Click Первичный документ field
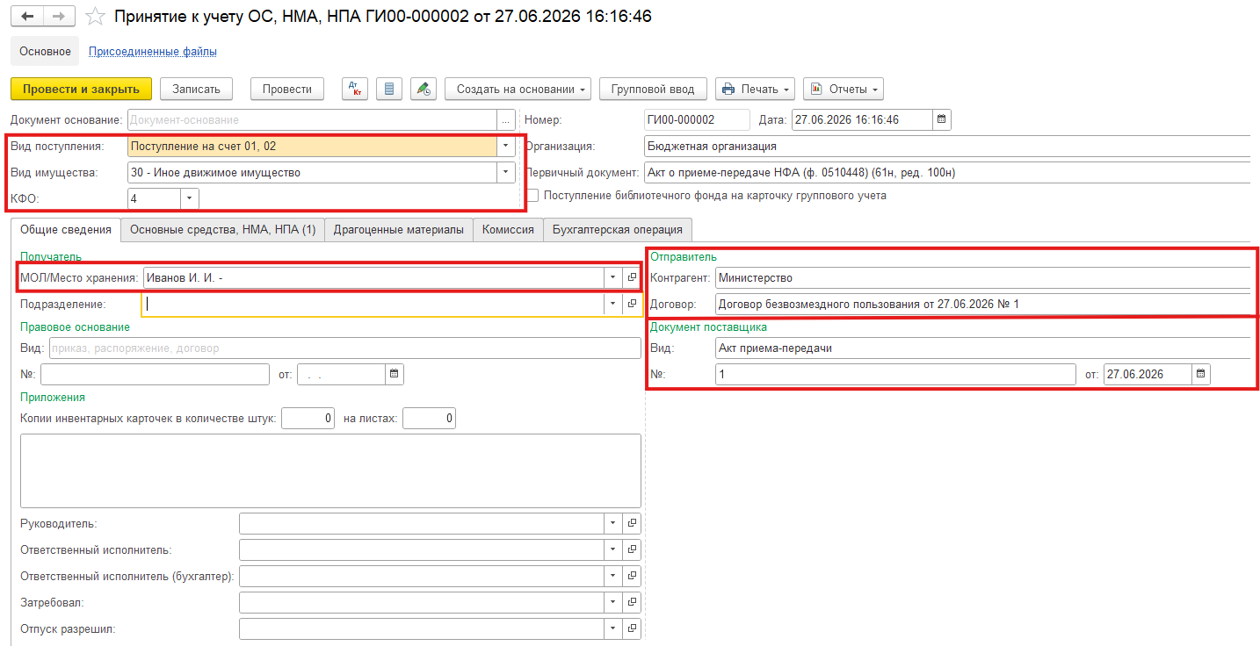This screenshot has width=1260, height=646. pos(946,173)
